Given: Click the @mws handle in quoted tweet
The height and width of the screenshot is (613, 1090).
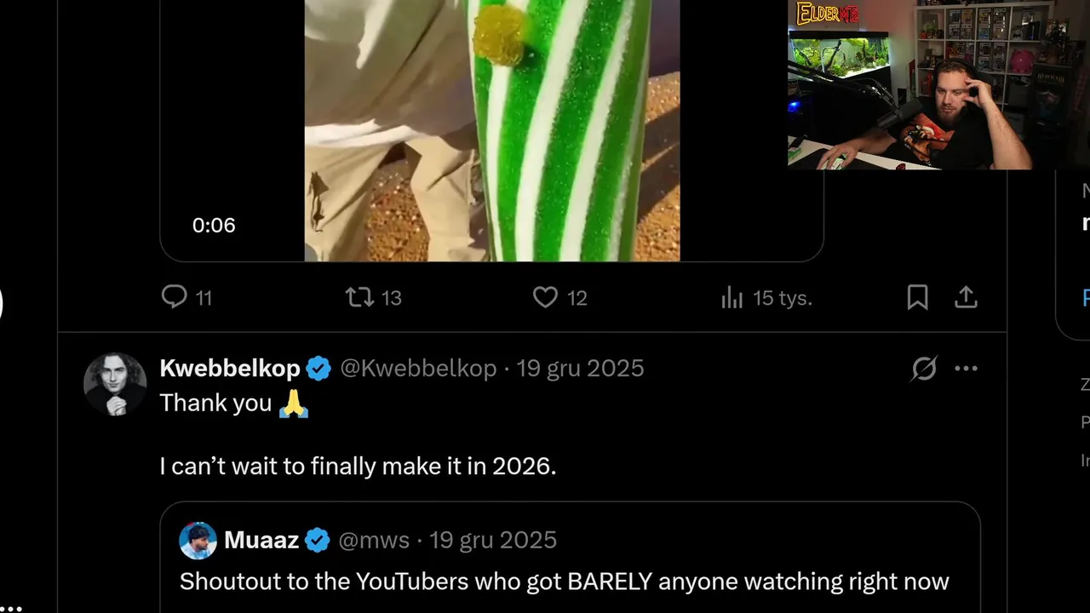Looking at the screenshot, I should [x=374, y=540].
